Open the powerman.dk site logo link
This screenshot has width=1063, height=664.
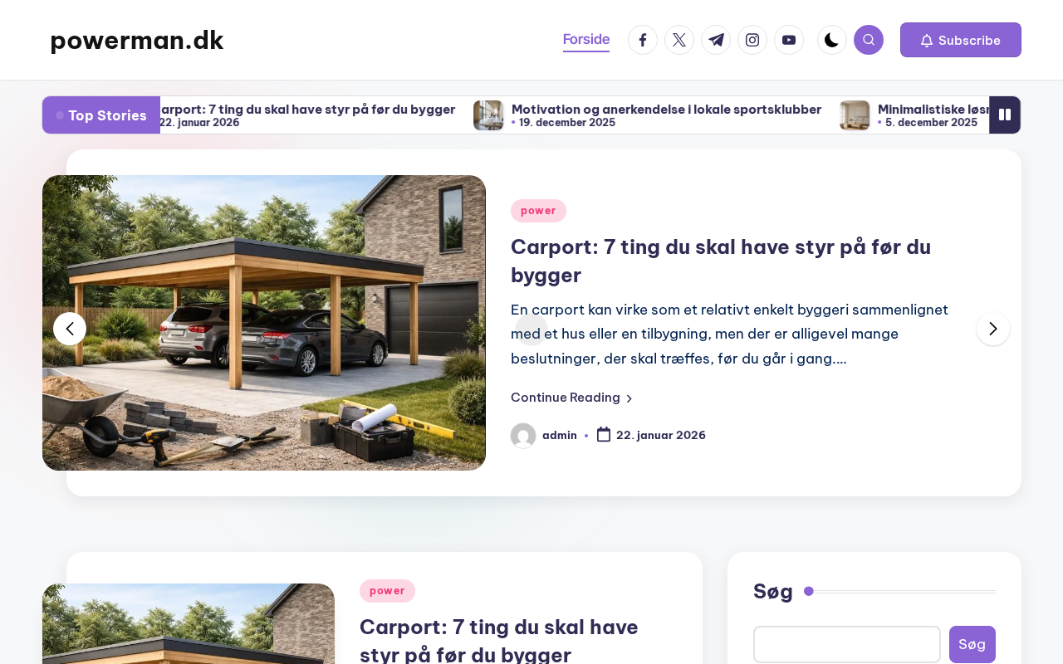pyautogui.click(x=137, y=40)
